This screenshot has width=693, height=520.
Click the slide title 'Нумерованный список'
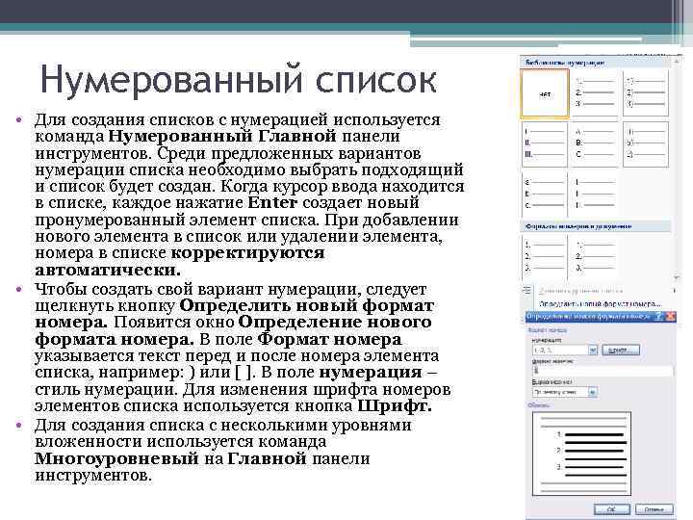239,80
